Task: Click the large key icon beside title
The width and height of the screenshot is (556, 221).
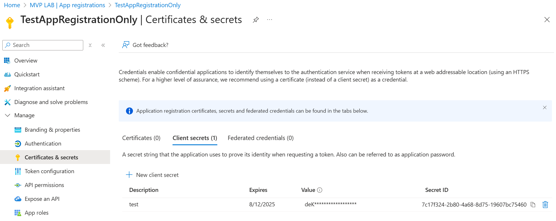Action: (10, 23)
